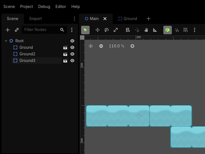205x154 pixels.
Task: Switch to the Ground scene tab
Action: pyautogui.click(x=128, y=19)
